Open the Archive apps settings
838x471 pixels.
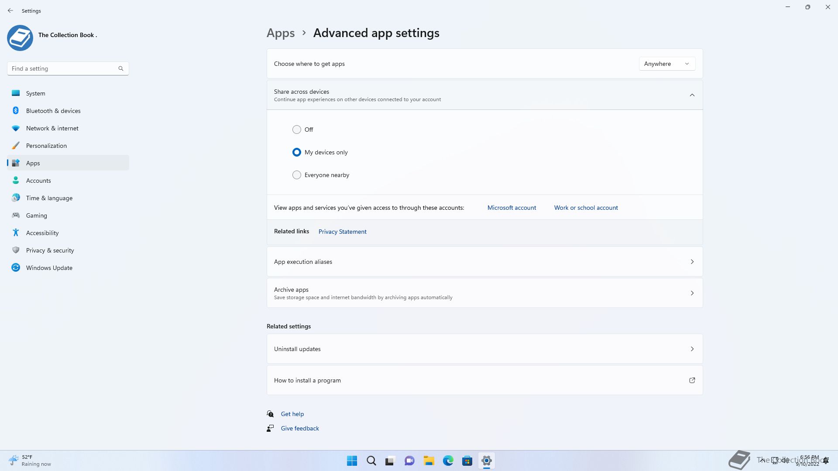(484, 293)
